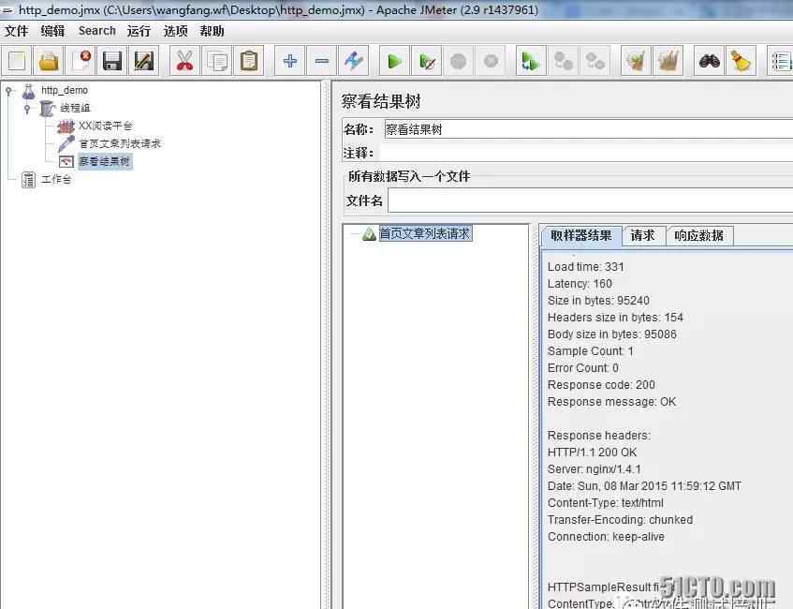793x609 pixels.
Task: Click the Sample Count: 1 line
Action: tap(590, 350)
